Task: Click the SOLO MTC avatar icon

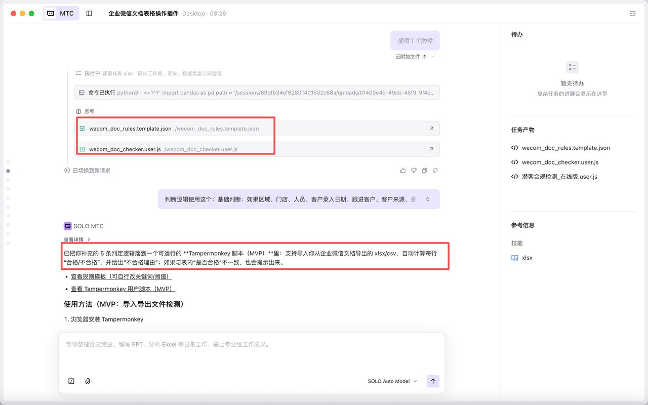Action: [67, 226]
